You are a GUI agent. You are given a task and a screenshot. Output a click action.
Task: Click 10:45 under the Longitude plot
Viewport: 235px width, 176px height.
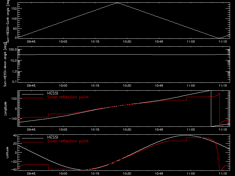(159, 129)
